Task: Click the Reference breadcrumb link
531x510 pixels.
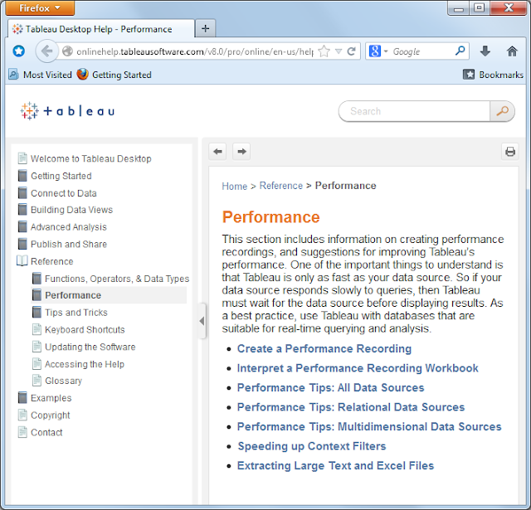Action: pyautogui.click(x=281, y=186)
